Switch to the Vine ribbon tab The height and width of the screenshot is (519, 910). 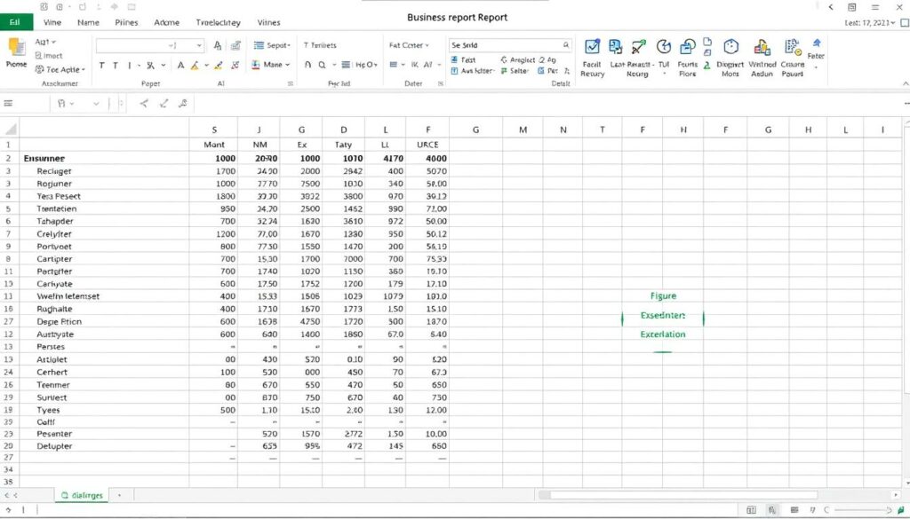pyautogui.click(x=52, y=22)
